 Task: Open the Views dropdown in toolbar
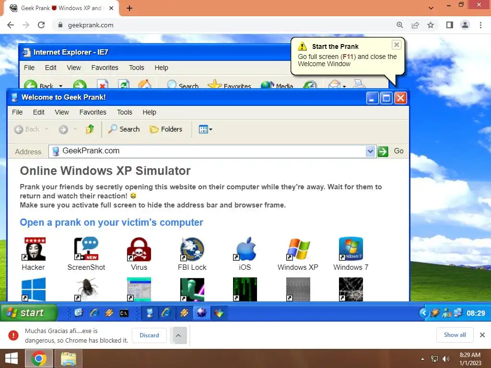[x=205, y=129]
